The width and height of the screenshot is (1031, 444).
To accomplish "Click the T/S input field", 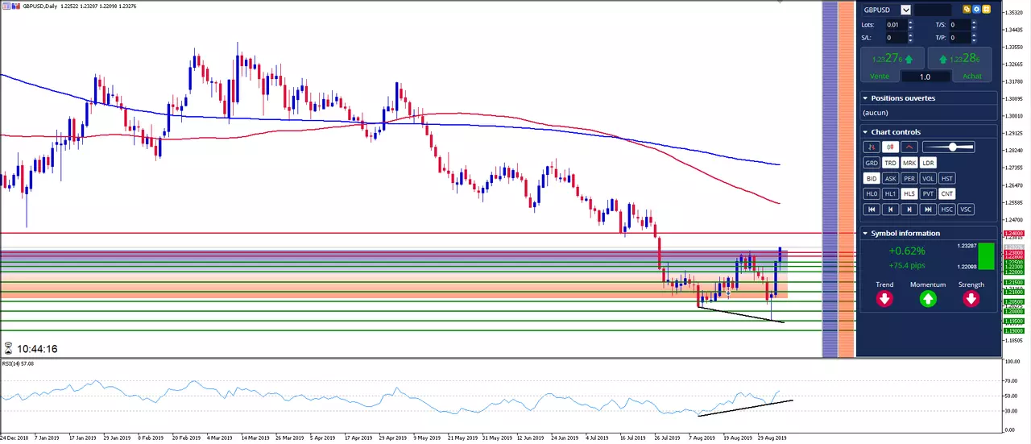I will click(x=960, y=25).
